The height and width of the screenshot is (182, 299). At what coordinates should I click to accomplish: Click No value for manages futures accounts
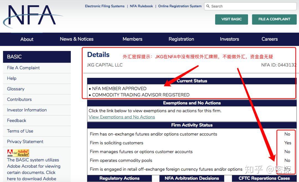point(287,152)
